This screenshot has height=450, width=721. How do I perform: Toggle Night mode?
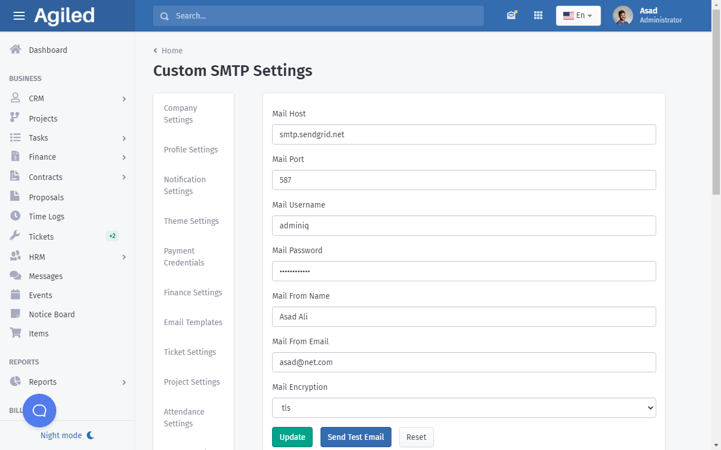point(67,435)
